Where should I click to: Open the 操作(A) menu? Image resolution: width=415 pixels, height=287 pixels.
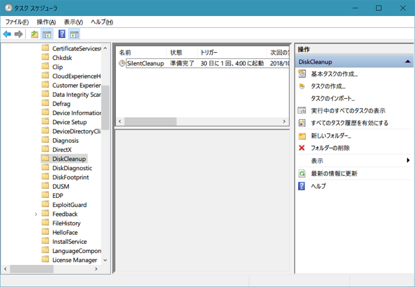(47, 22)
